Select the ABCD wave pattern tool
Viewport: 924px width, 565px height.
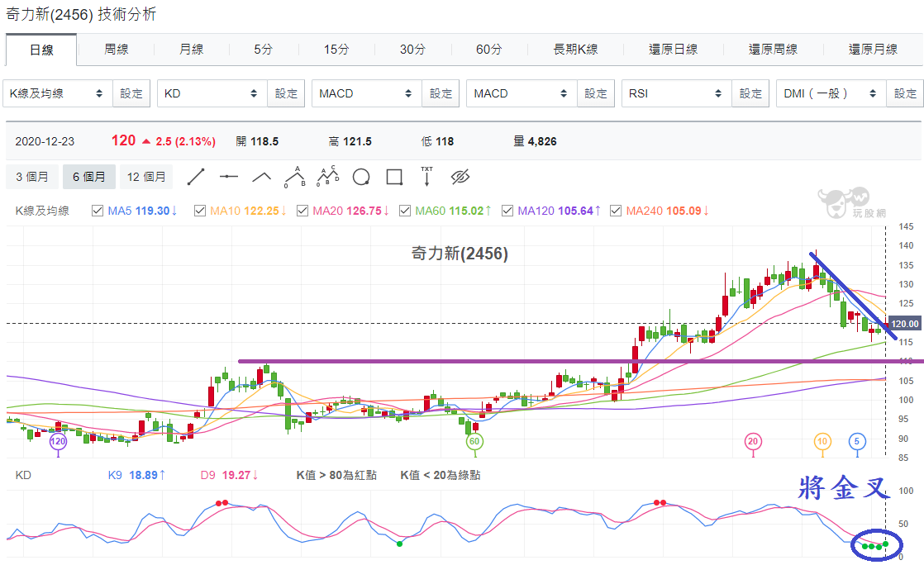328,177
